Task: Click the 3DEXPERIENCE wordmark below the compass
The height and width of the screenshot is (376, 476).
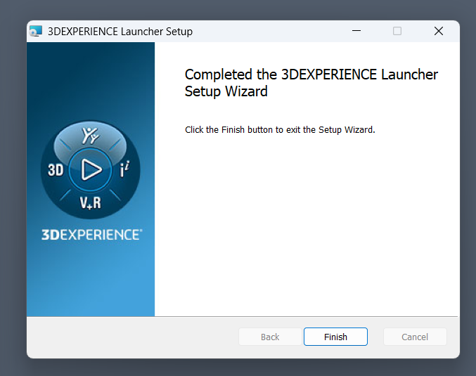Action: [x=91, y=235]
